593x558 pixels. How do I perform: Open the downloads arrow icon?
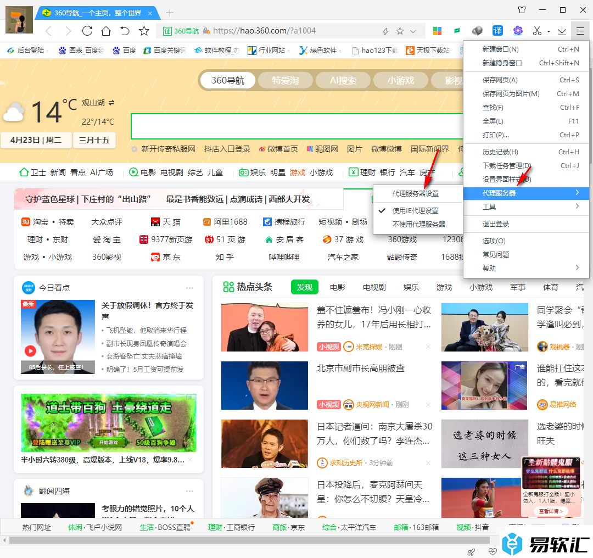tap(562, 31)
